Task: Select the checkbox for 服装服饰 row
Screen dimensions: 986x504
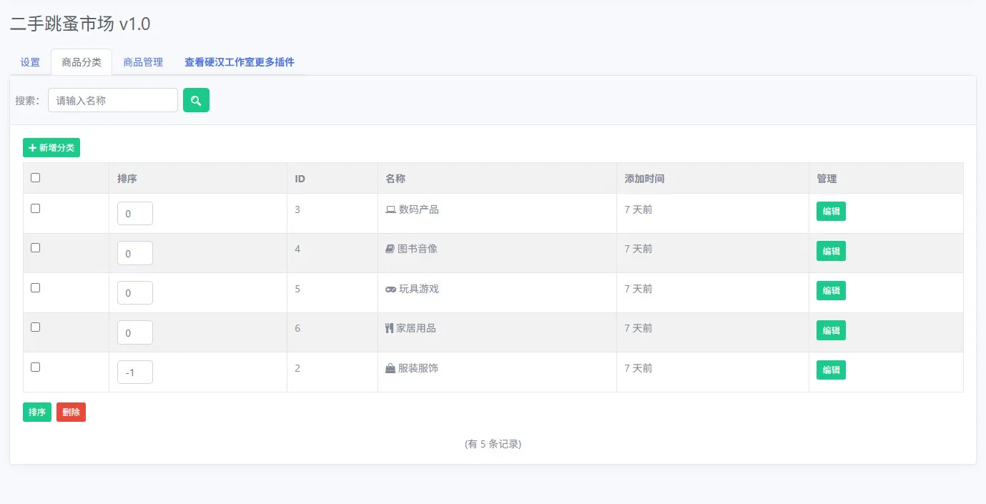Action: click(35, 367)
